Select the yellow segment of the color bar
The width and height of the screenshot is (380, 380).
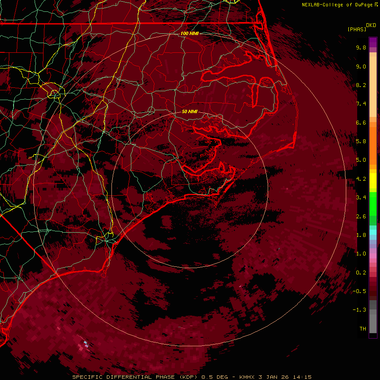(x=373, y=181)
